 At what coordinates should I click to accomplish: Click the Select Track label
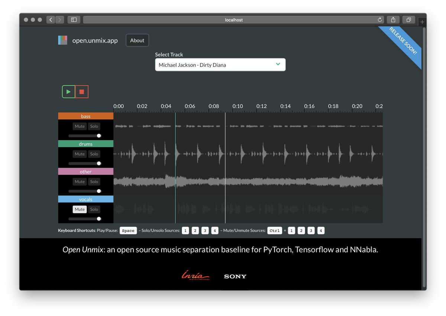(x=169, y=55)
